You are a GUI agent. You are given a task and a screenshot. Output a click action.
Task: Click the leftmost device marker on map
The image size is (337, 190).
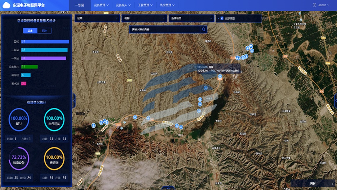coord(94,125)
